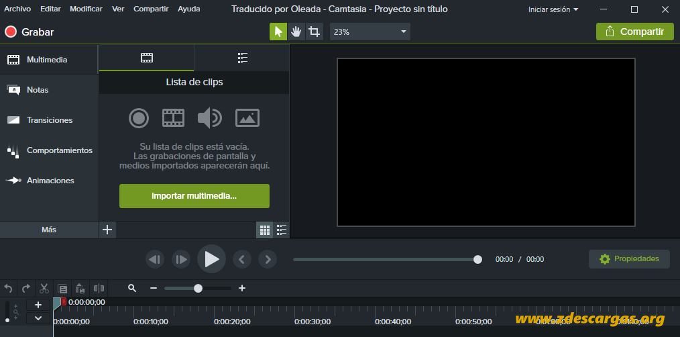Click the timeline zoom slider handle
The height and width of the screenshot is (337, 680).
(x=199, y=289)
